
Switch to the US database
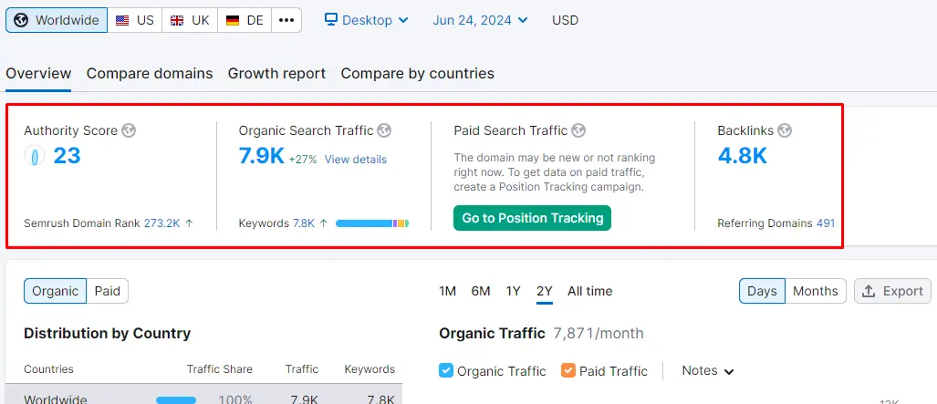pos(134,20)
